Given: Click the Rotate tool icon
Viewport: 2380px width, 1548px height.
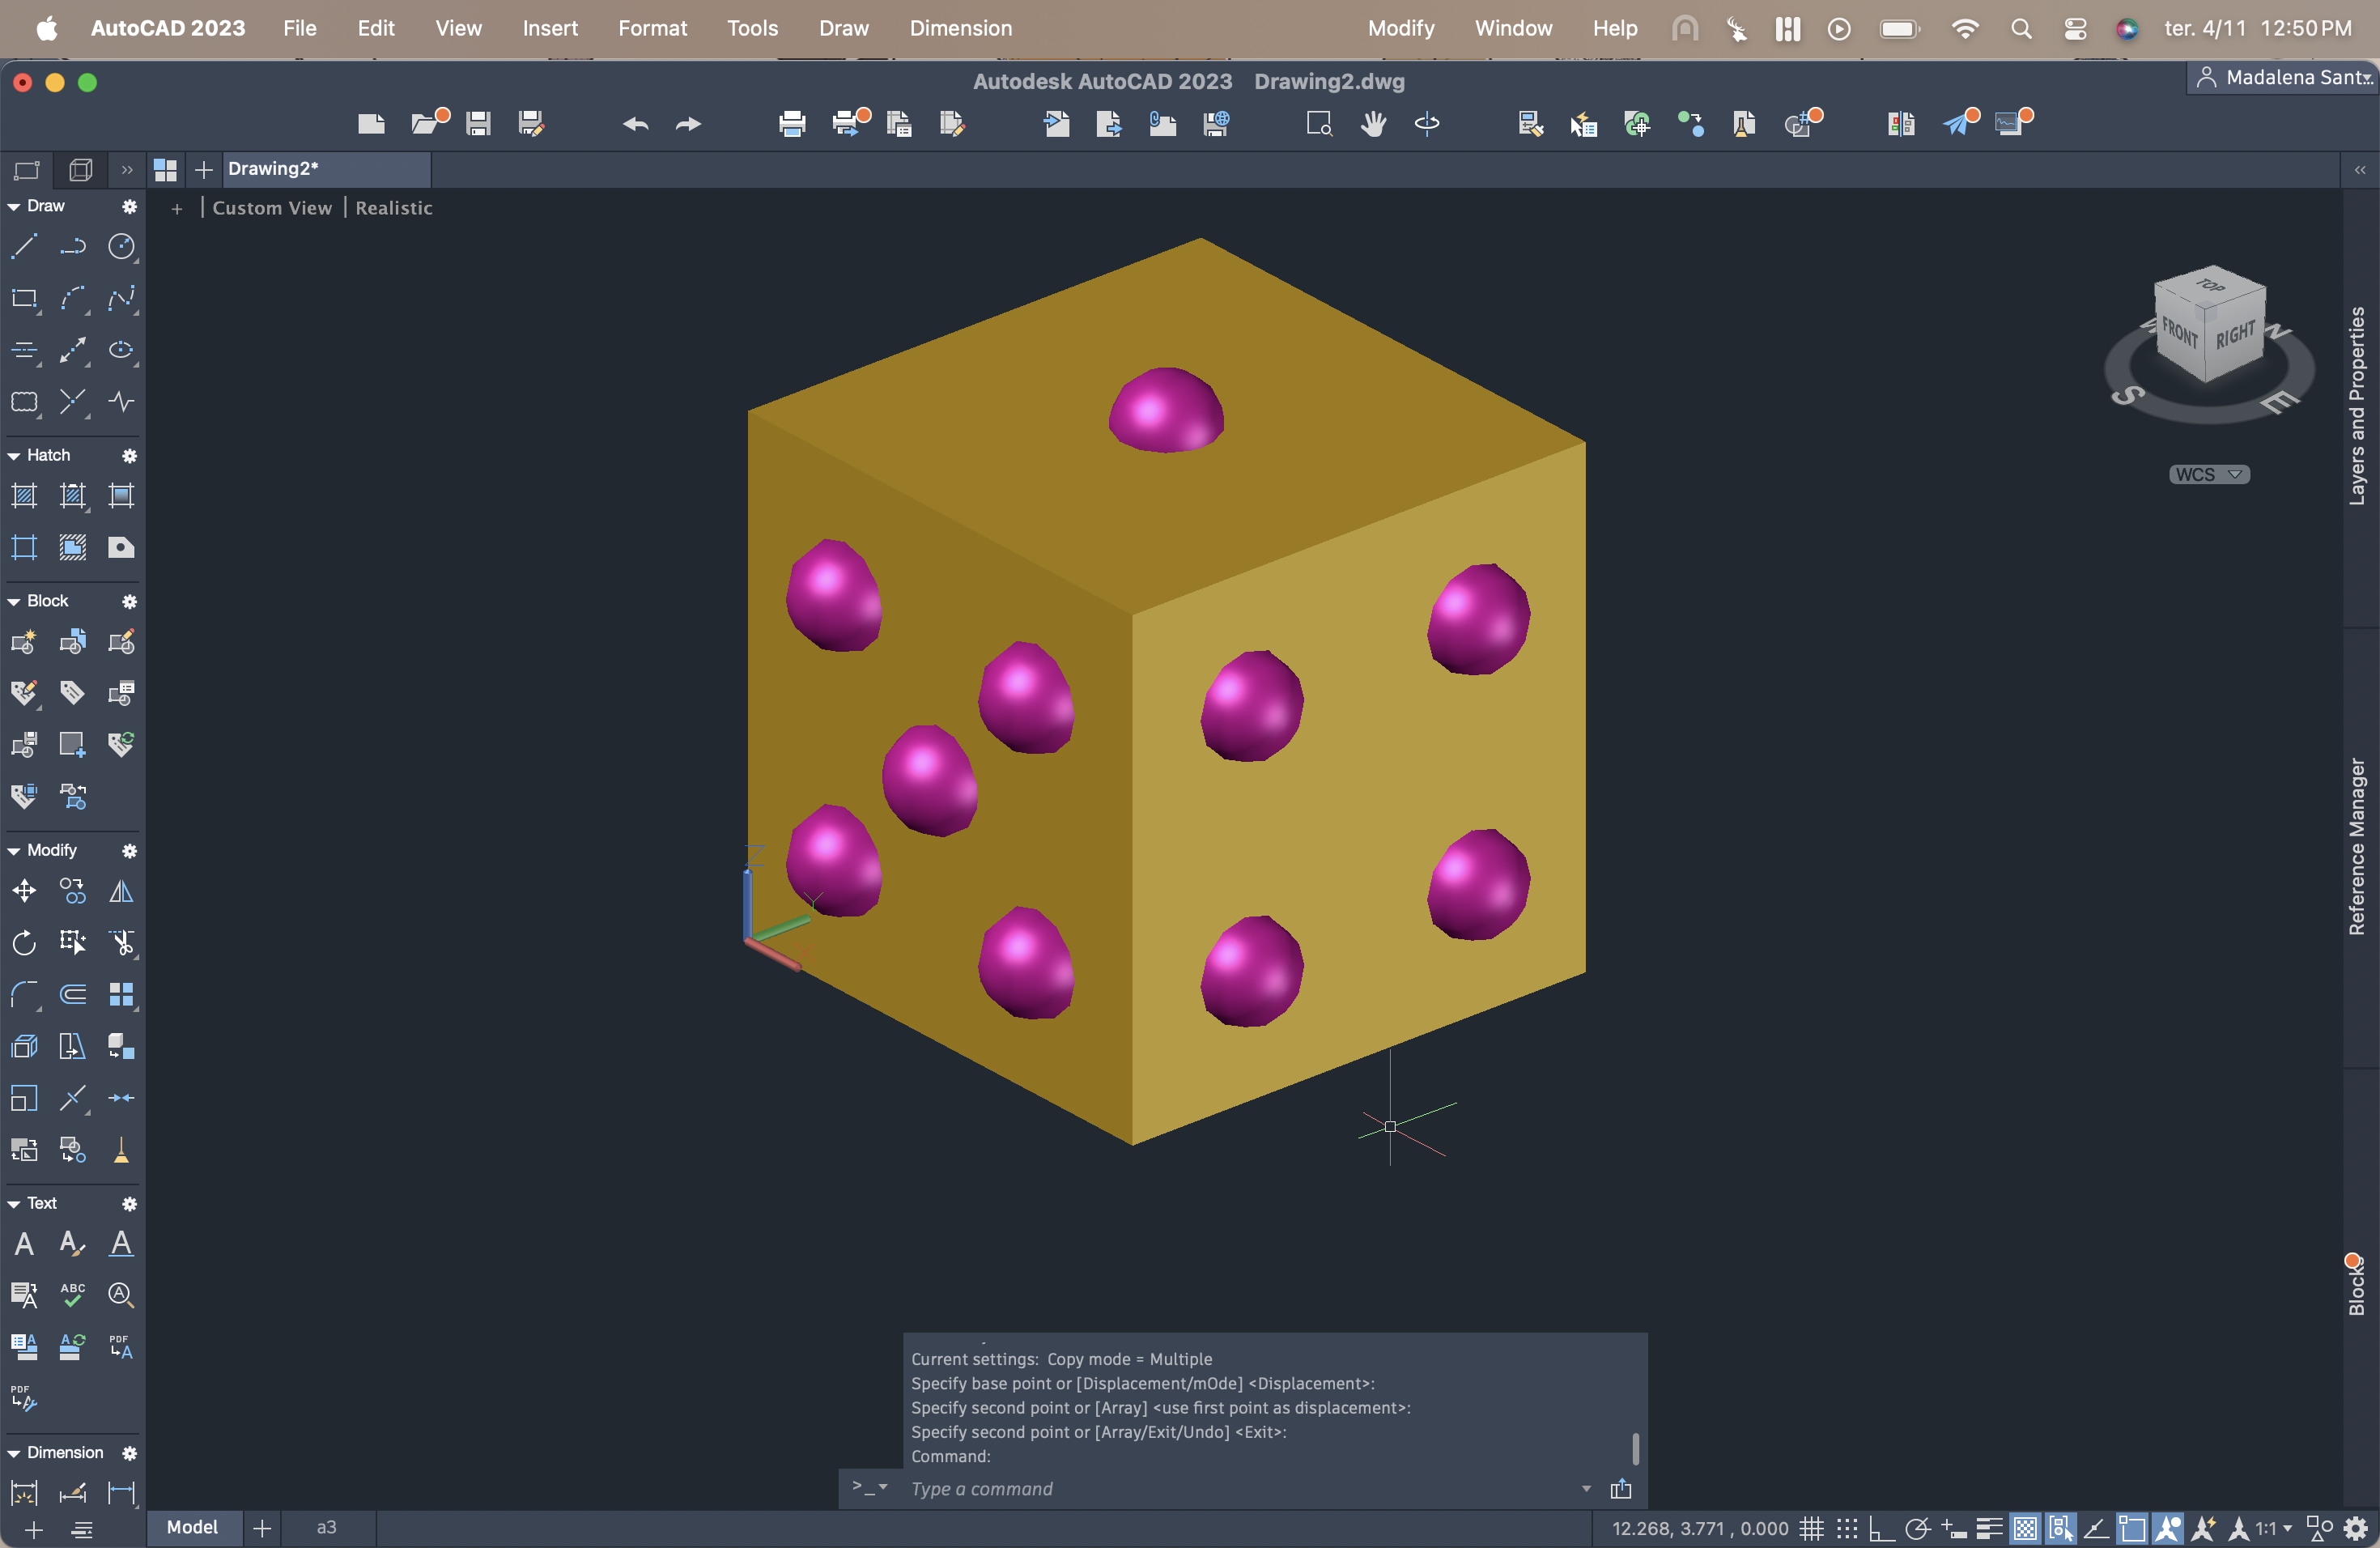Looking at the screenshot, I should click(x=24, y=942).
